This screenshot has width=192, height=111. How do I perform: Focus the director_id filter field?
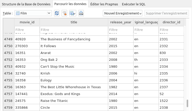(171, 30)
